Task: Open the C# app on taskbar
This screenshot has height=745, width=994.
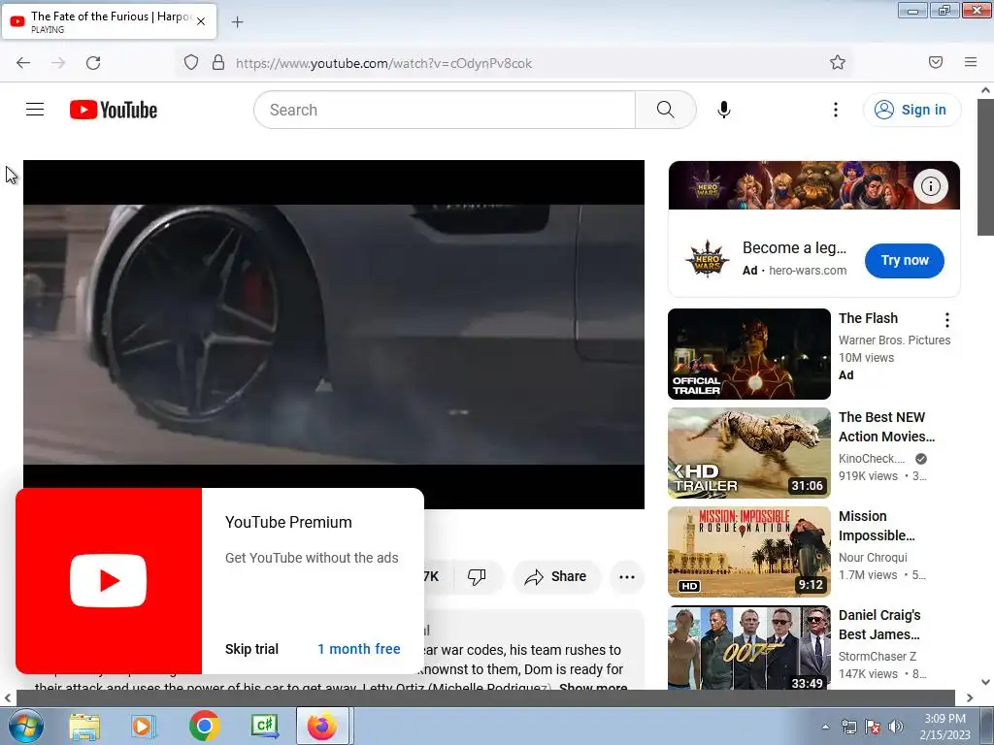Action: coord(264,726)
